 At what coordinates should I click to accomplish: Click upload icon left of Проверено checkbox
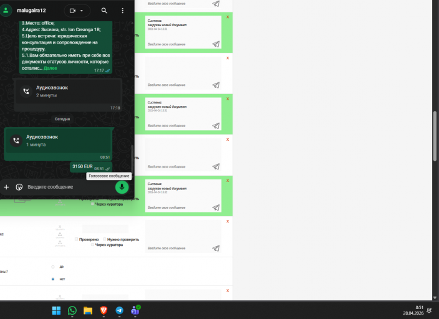[60, 243]
